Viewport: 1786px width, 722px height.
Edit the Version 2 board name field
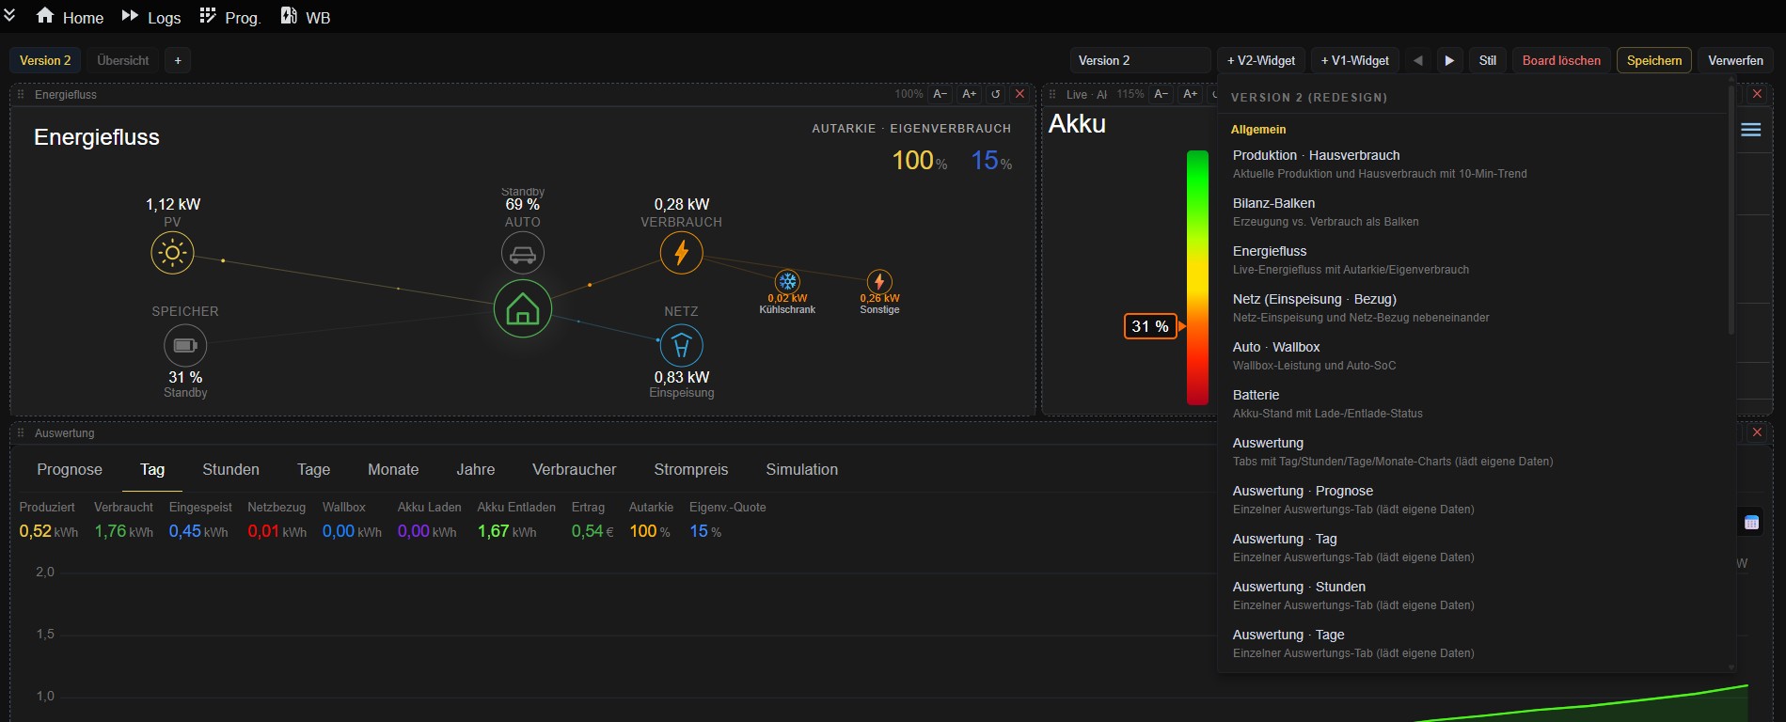point(1140,60)
